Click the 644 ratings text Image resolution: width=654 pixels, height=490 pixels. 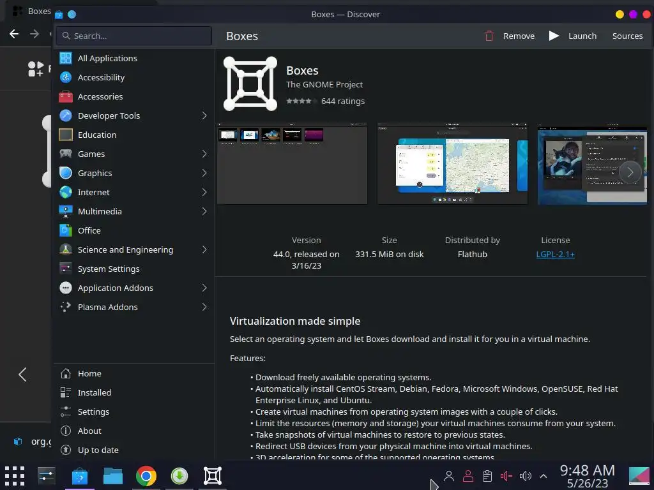coord(343,101)
